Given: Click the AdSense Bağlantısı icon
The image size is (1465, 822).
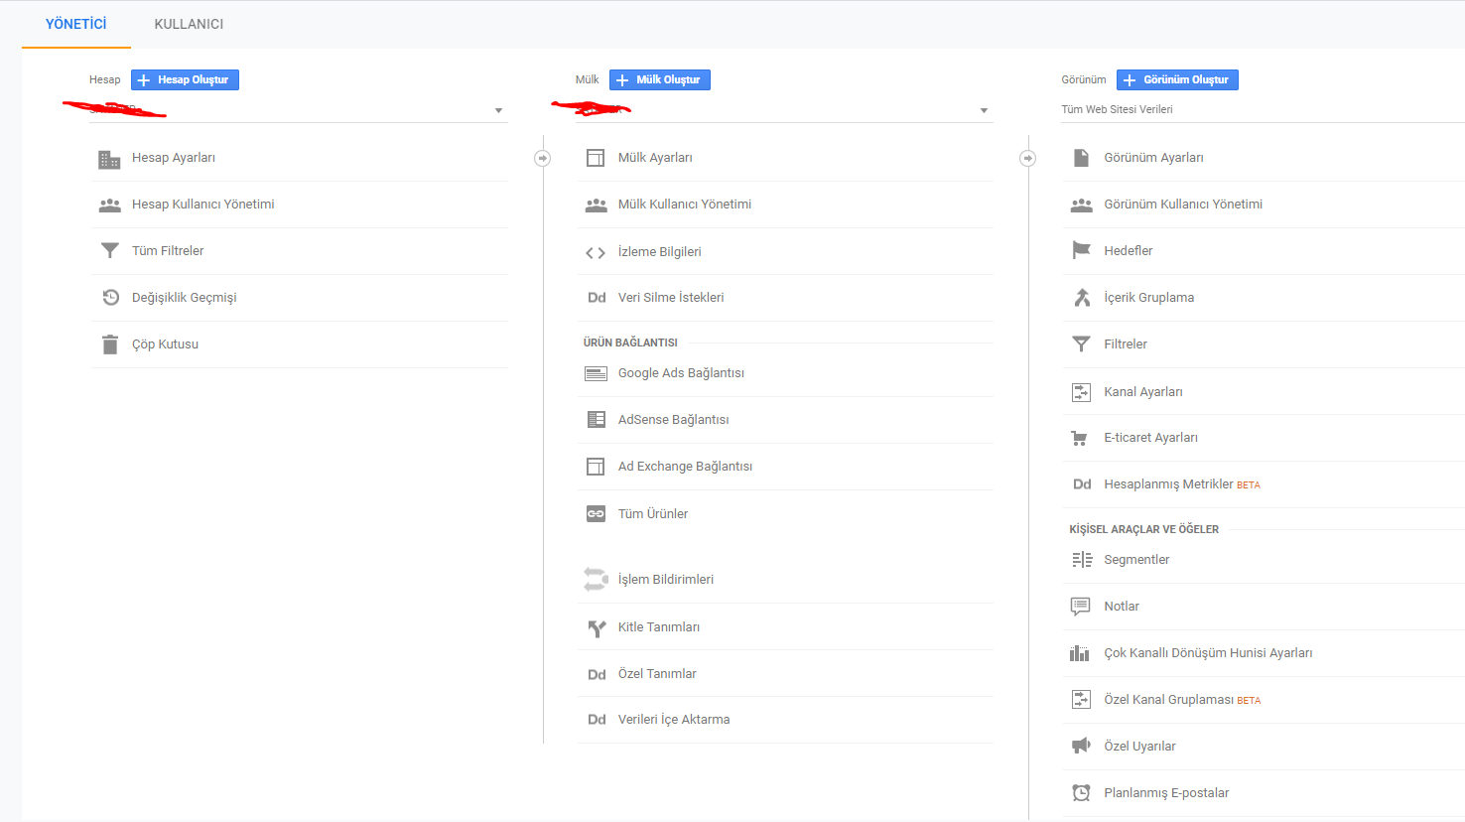Looking at the screenshot, I should (596, 420).
